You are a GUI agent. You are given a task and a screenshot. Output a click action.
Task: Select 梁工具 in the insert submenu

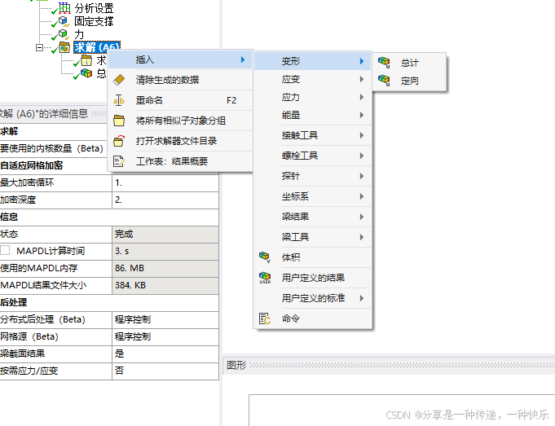tap(312, 237)
